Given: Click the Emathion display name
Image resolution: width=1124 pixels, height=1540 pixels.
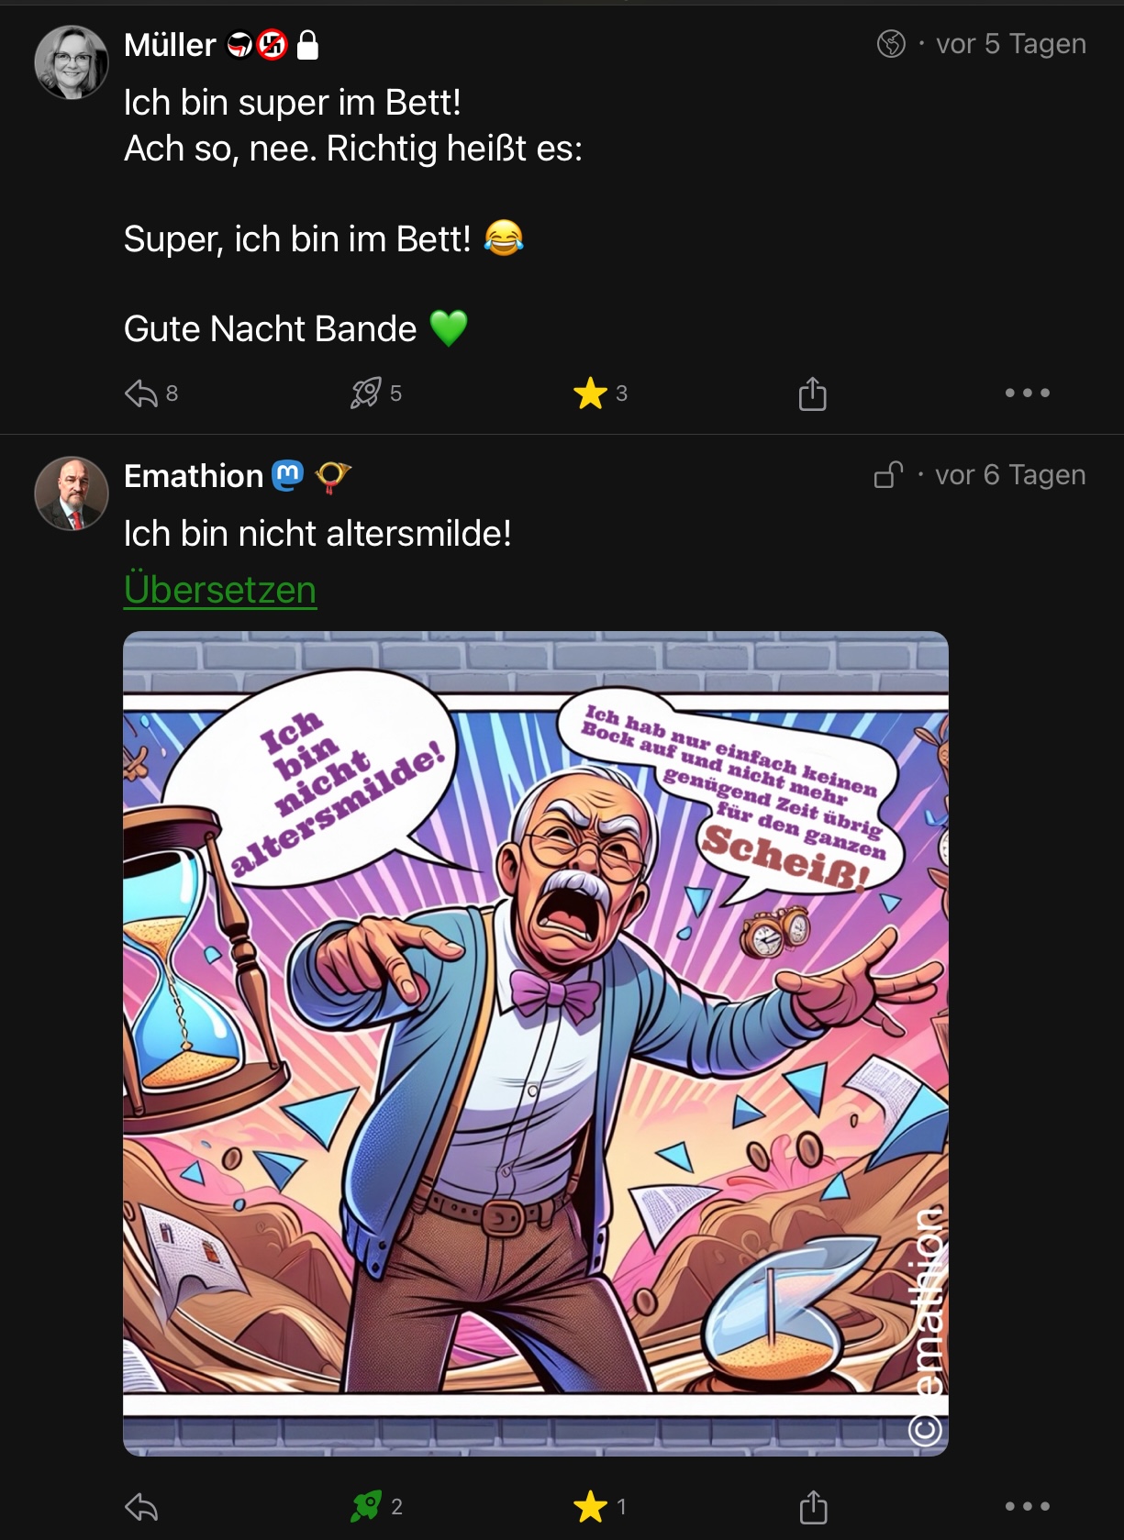Looking at the screenshot, I should tap(194, 476).
